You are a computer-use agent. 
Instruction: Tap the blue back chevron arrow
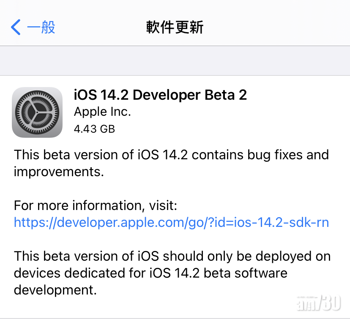tap(16, 27)
